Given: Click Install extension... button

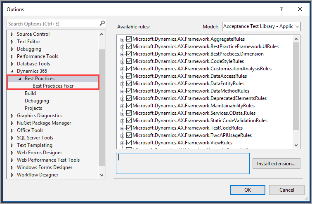Looking at the screenshot, I should tap(276, 164).
